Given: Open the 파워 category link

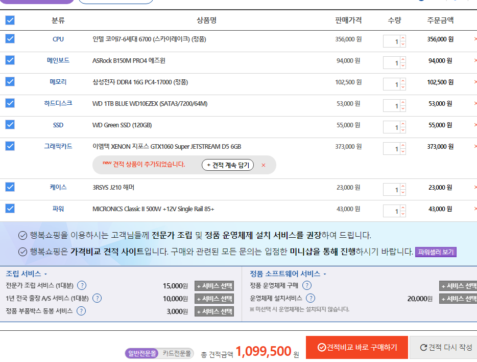Looking at the screenshot, I should pos(58,209).
